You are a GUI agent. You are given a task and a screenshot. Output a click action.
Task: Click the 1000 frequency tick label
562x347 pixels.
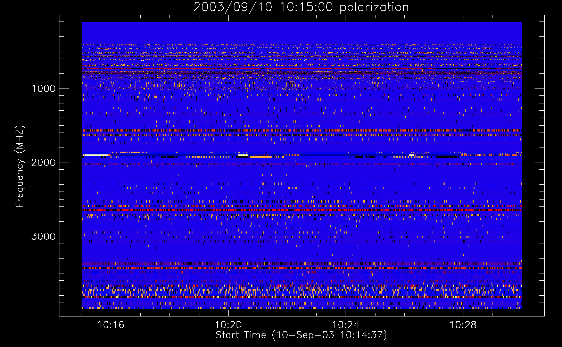(44, 88)
